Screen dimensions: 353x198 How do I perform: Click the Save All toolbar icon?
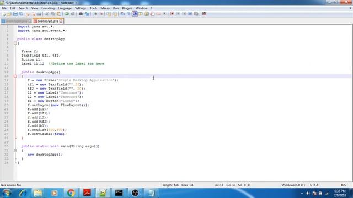pos(21,14)
